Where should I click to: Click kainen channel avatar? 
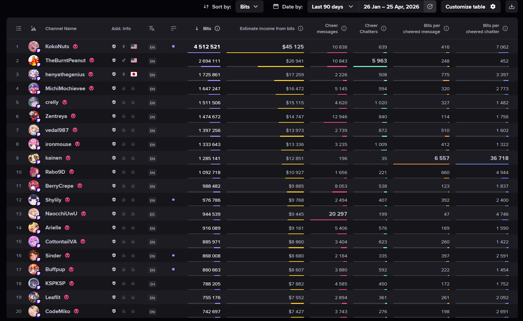pyautogui.click(x=34, y=158)
